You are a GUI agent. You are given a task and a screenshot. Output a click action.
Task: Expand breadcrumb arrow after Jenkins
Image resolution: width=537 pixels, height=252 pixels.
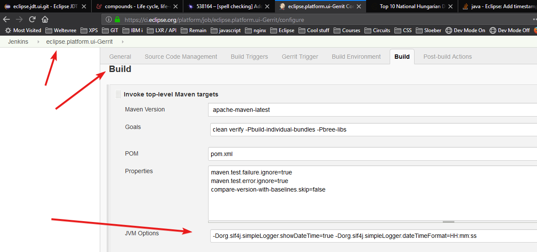click(x=38, y=42)
